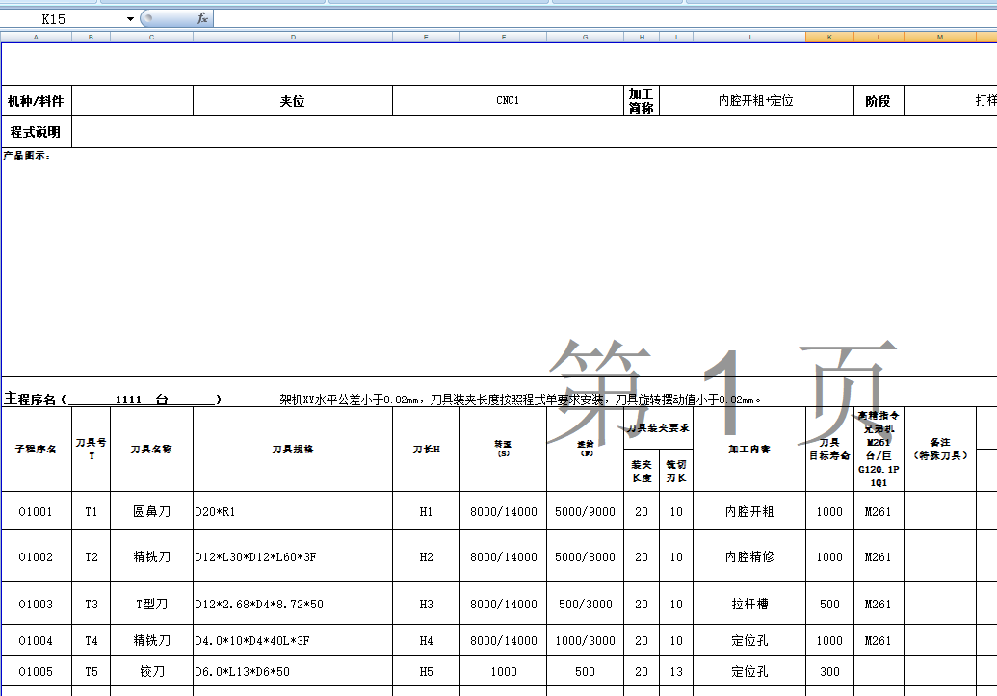This screenshot has width=997, height=696.
Task: Click the 备注(特殊刀具) header cell
Action: pyautogui.click(x=940, y=449)
